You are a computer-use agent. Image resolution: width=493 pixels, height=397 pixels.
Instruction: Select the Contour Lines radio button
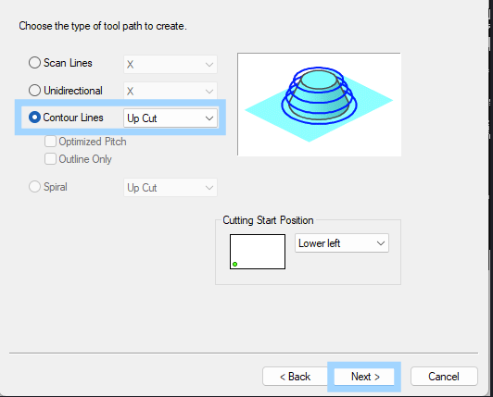tap(34, 118)
